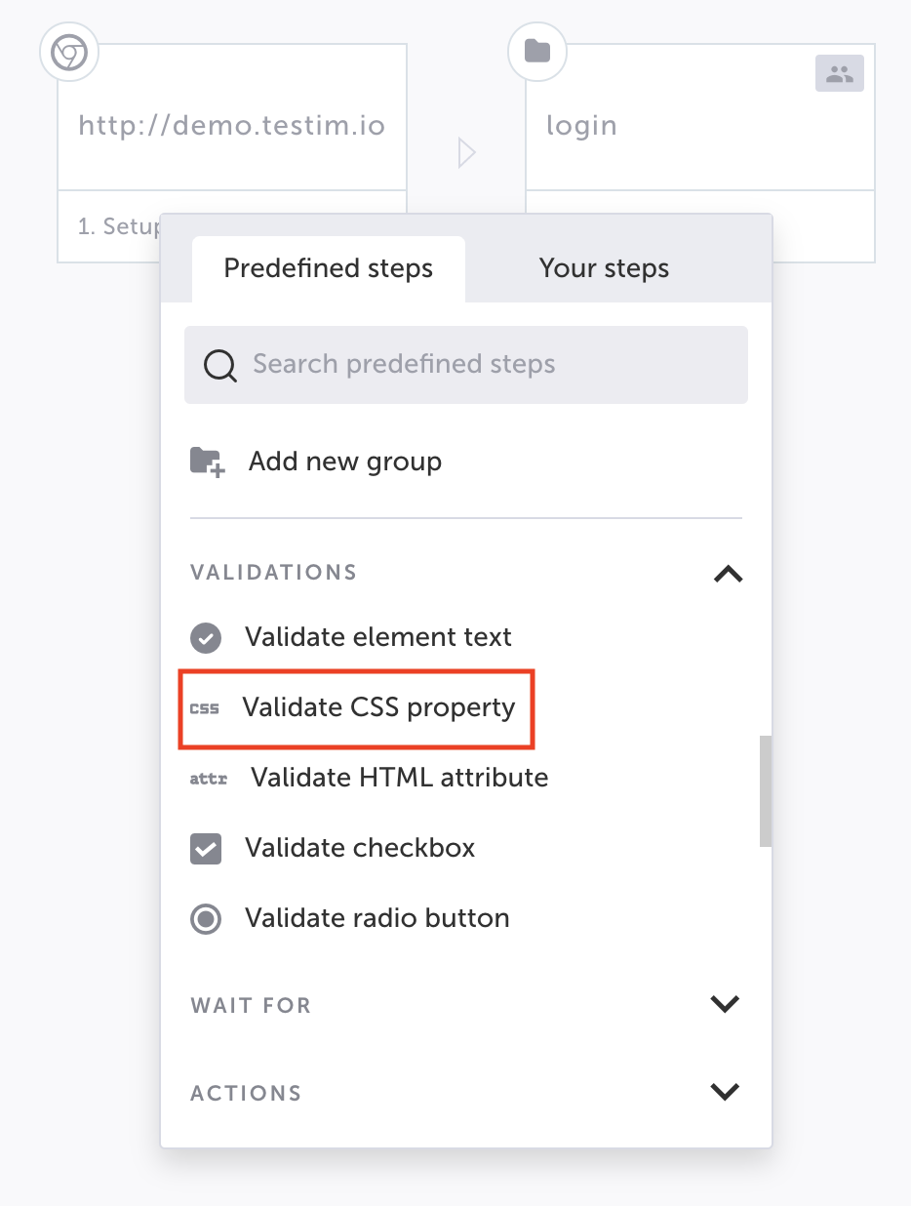Click the play arrow between the steps
The image size is (911, 1206).
click(x=466, y=152)
